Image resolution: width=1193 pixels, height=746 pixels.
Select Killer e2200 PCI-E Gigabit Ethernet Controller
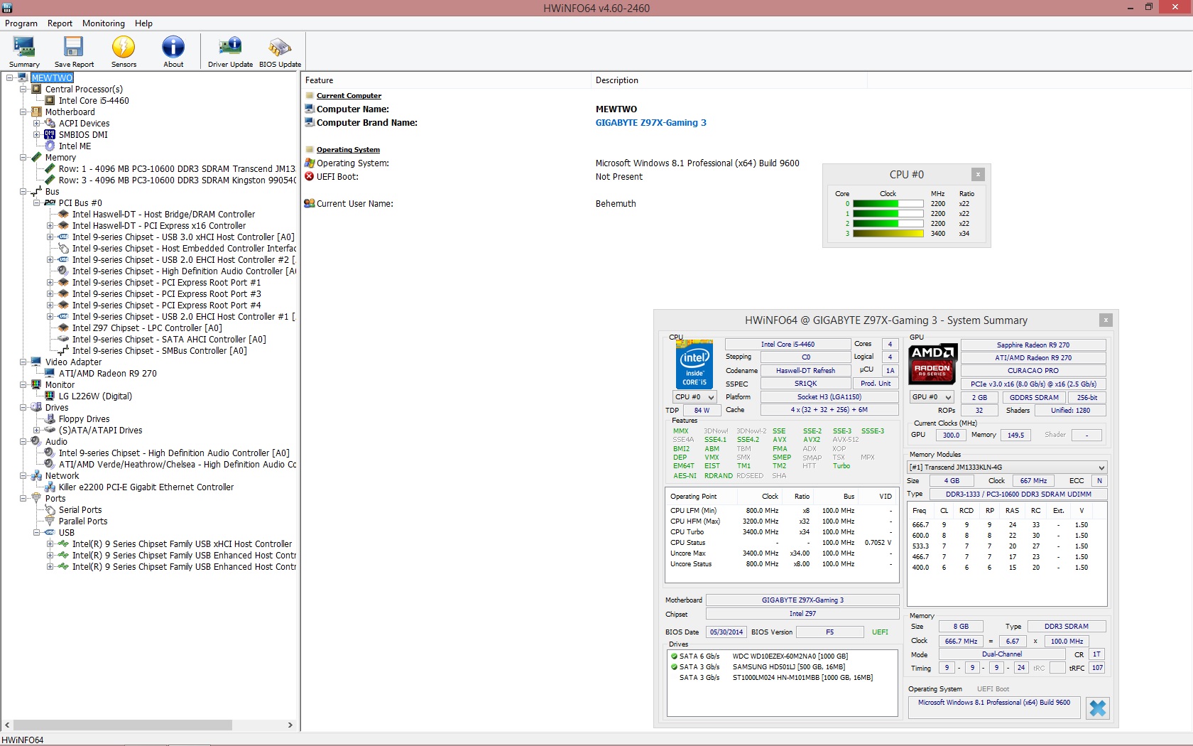[x=146, y=487]
